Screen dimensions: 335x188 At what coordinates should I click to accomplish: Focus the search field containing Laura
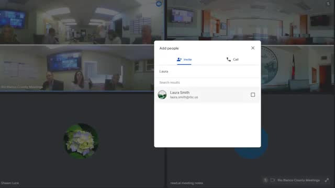coord(207,72)
